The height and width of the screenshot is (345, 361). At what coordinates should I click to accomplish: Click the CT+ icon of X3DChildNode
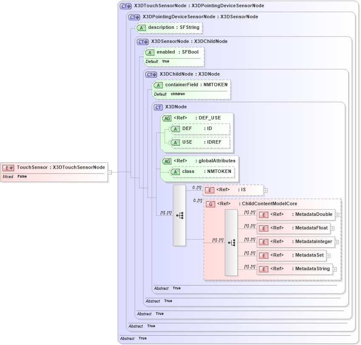coord(151,74)
